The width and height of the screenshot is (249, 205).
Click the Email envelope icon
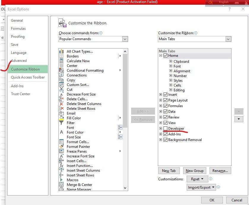[x=61, y=113]
